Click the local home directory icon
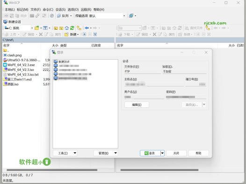 point(67,28)
